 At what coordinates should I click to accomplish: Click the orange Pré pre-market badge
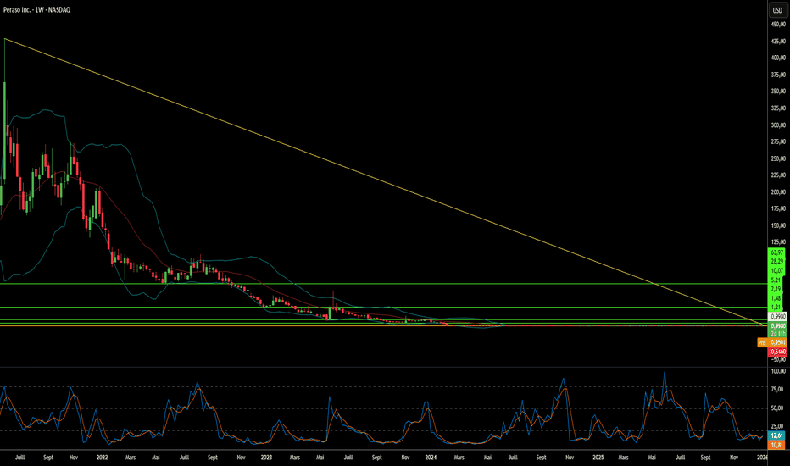pyautogui.click(x=762, y=342)
